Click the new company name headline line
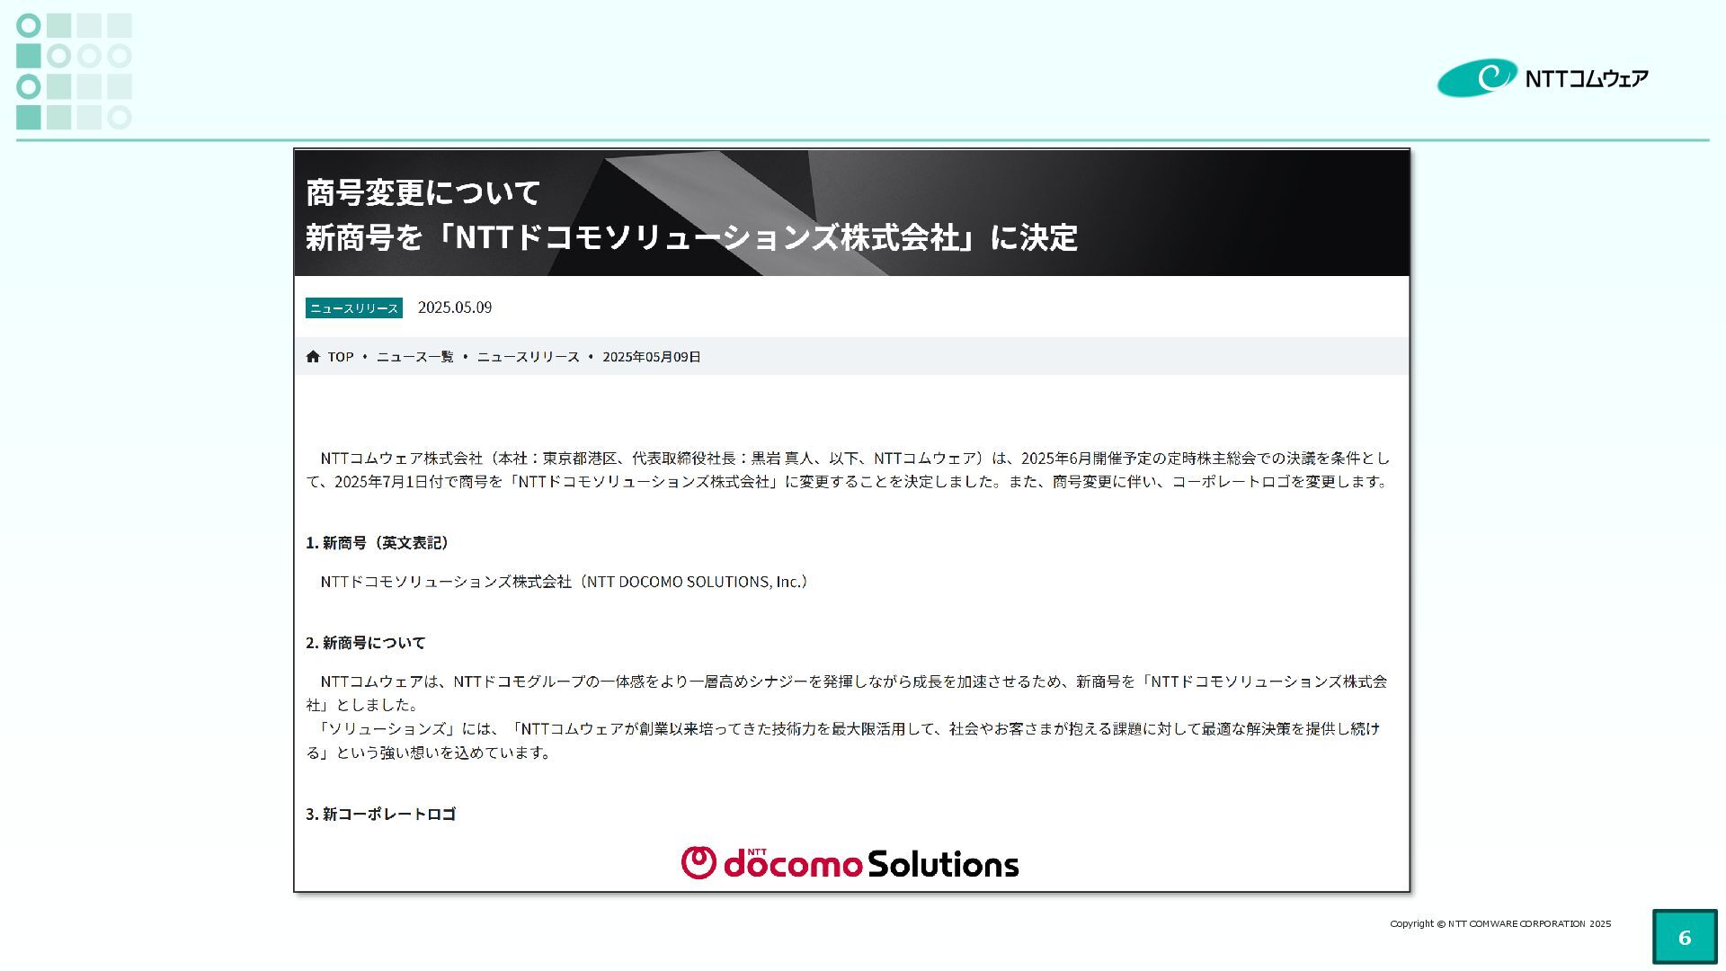The height and width of the screenshot is (971, 1726). click(x=690, y=237)
